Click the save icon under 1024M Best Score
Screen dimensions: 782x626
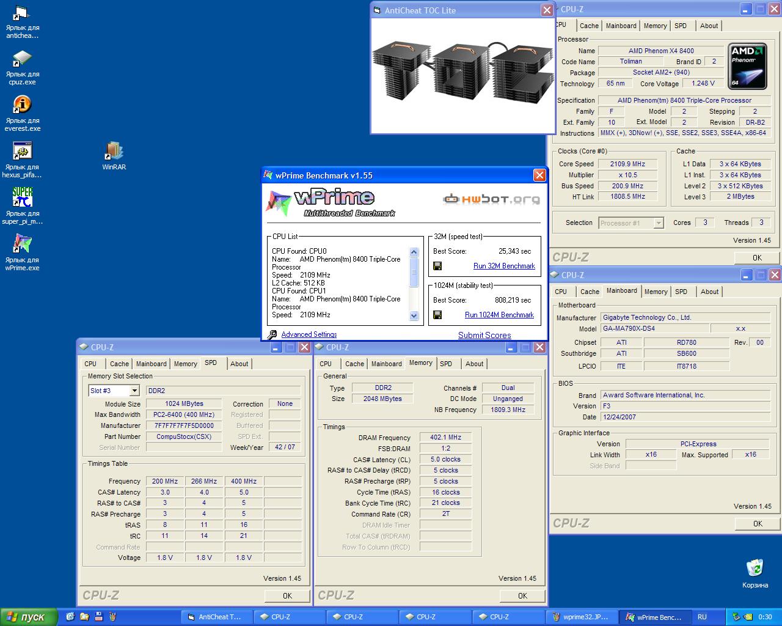[437, 315]
